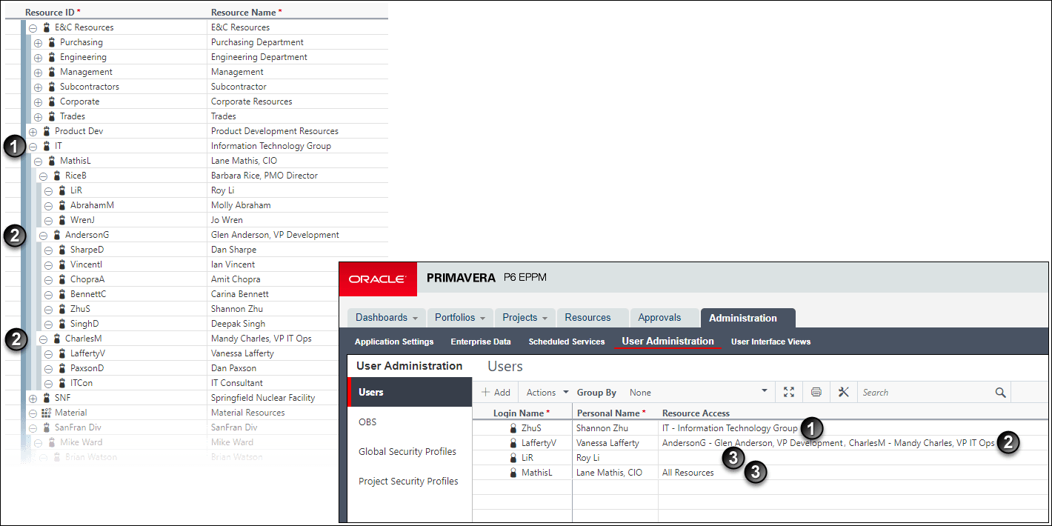Click the person icon beside LiR
1052x526 pixels.
coord(62,190)
